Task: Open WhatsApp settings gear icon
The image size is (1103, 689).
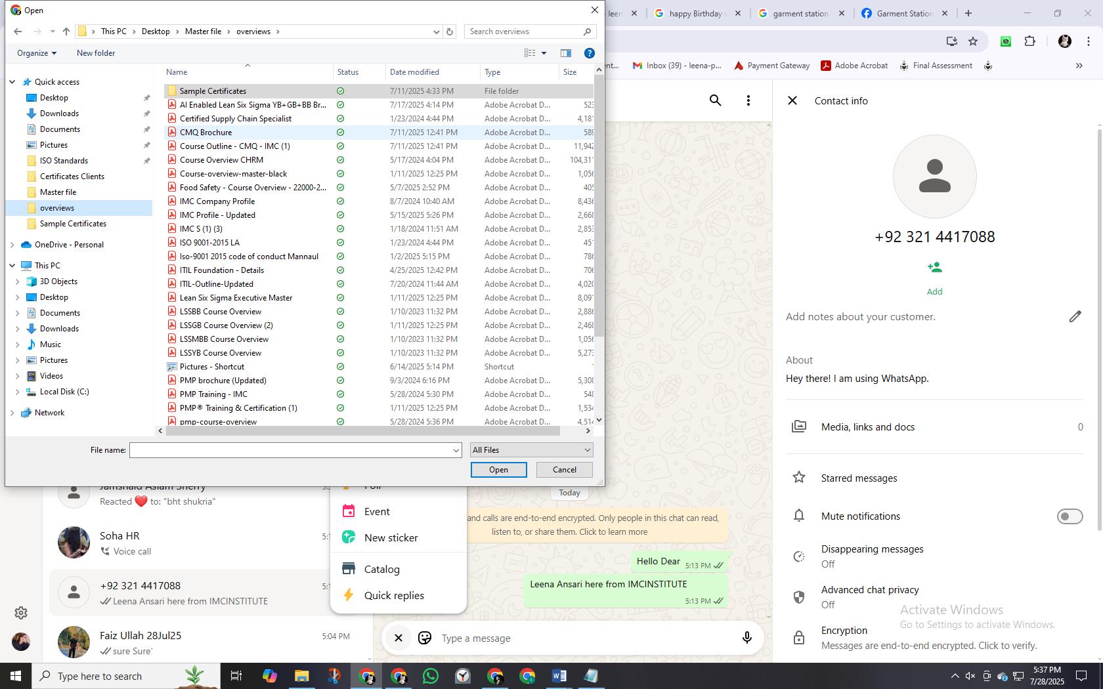Action: click(x=21, y=613)
